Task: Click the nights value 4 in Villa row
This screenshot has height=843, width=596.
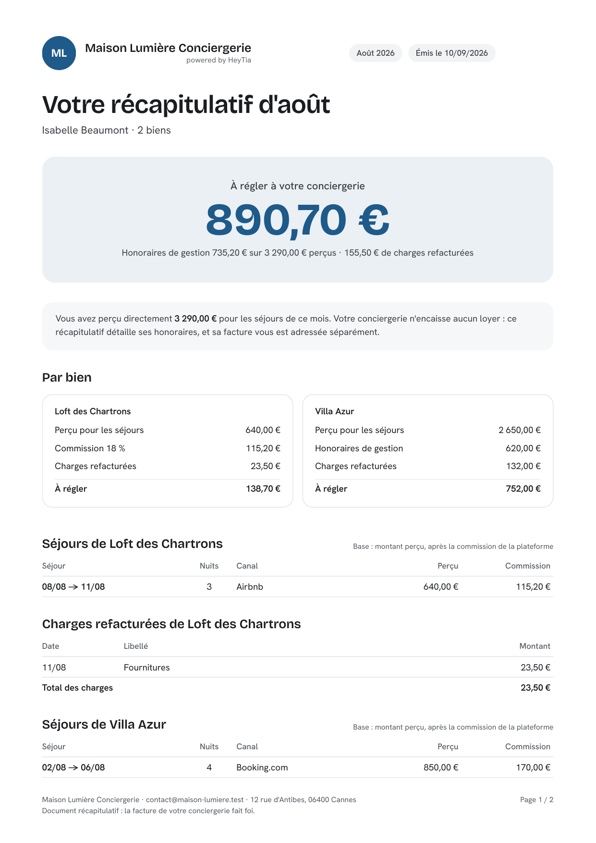Action: [209, 768]
